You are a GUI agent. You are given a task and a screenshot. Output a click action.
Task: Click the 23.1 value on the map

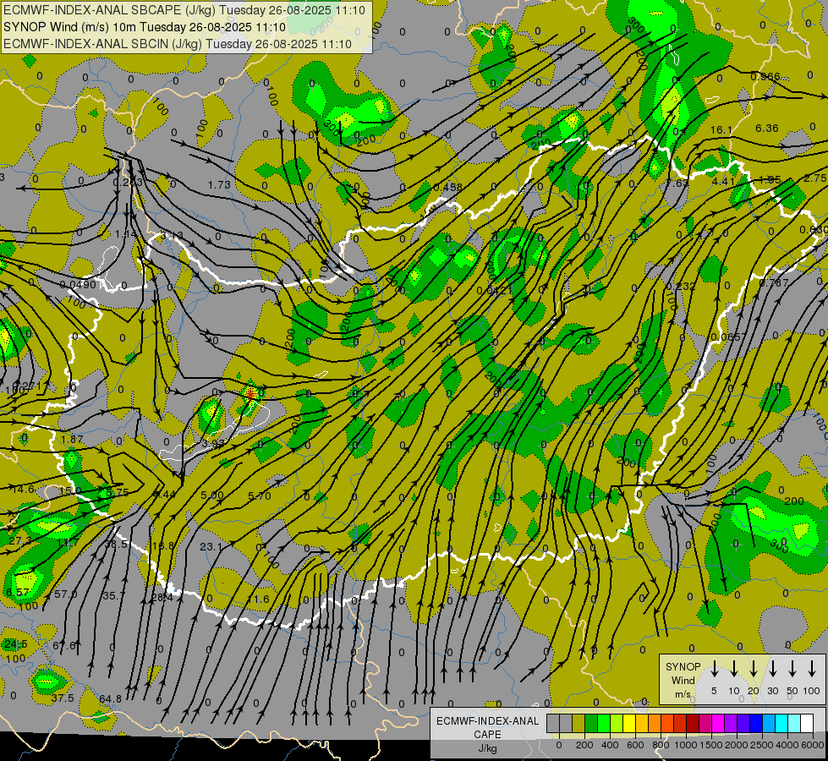pos(211,546)
